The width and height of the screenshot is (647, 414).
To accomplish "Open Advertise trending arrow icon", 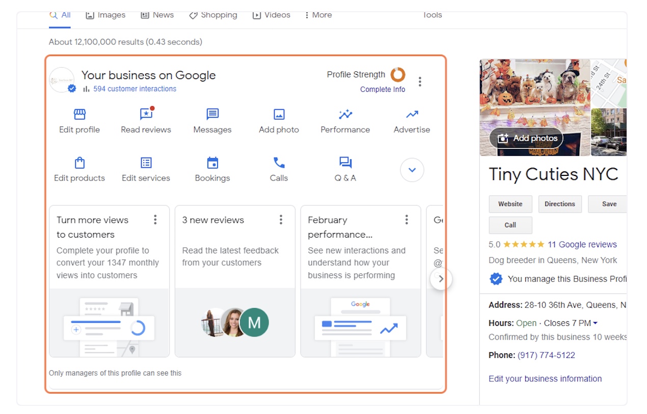I will pyautogui.click(x=412, y=114).
